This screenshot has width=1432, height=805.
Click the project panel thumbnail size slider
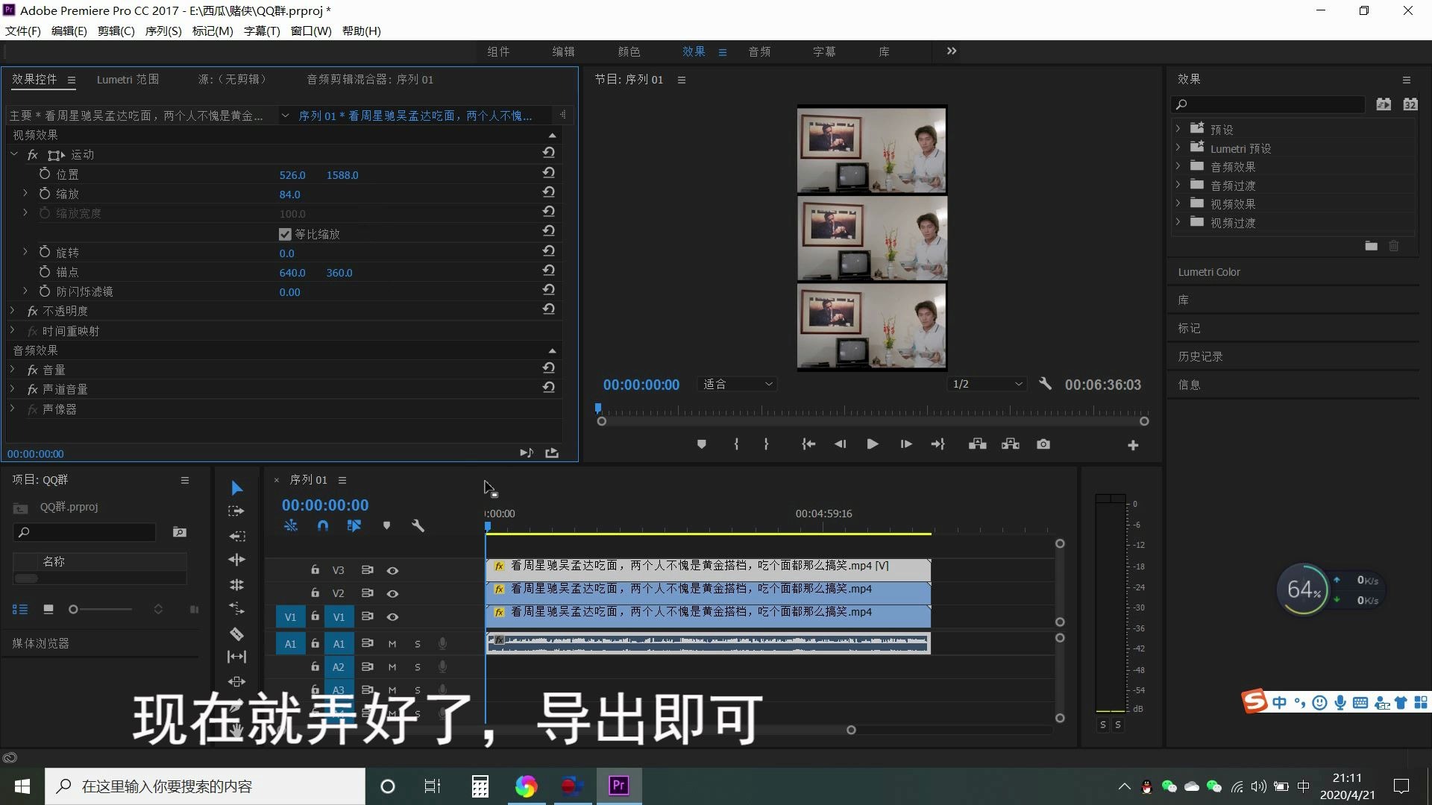click(100, 609)
